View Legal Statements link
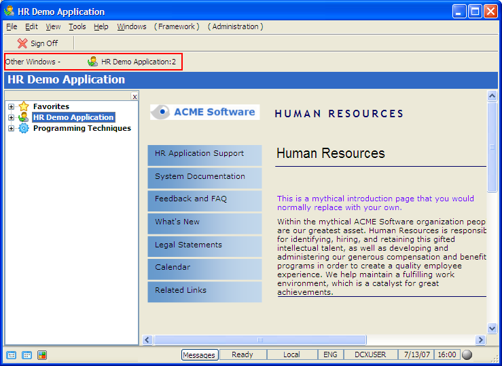The image size is (502, 366). pyautogui.click(x=204, y=247)
